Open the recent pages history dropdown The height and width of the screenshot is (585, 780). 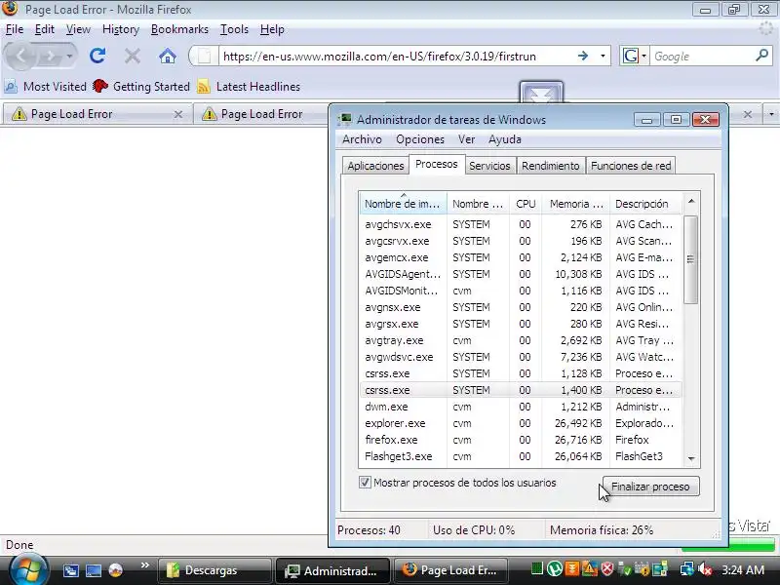(x=69, y=57)
